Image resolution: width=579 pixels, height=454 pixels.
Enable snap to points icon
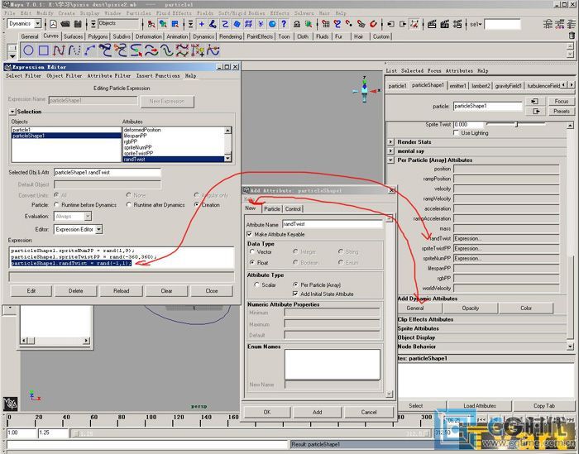[349, 24]
